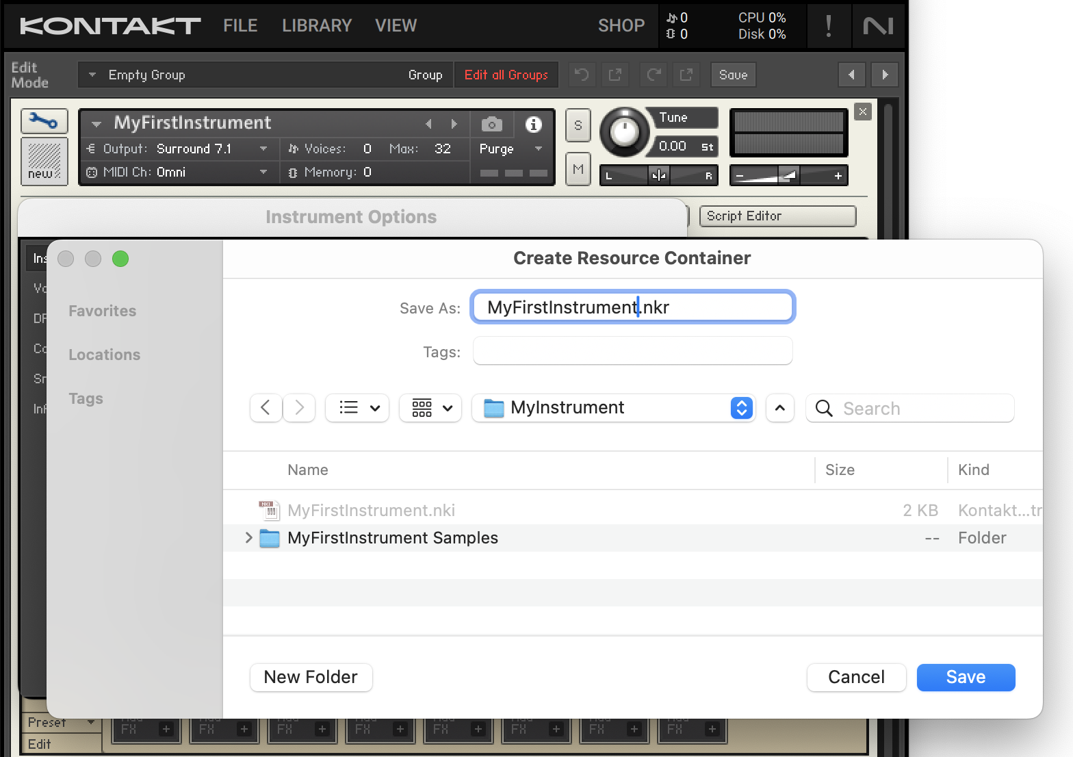Go forward in the save dialog

[x=299, y=408]
